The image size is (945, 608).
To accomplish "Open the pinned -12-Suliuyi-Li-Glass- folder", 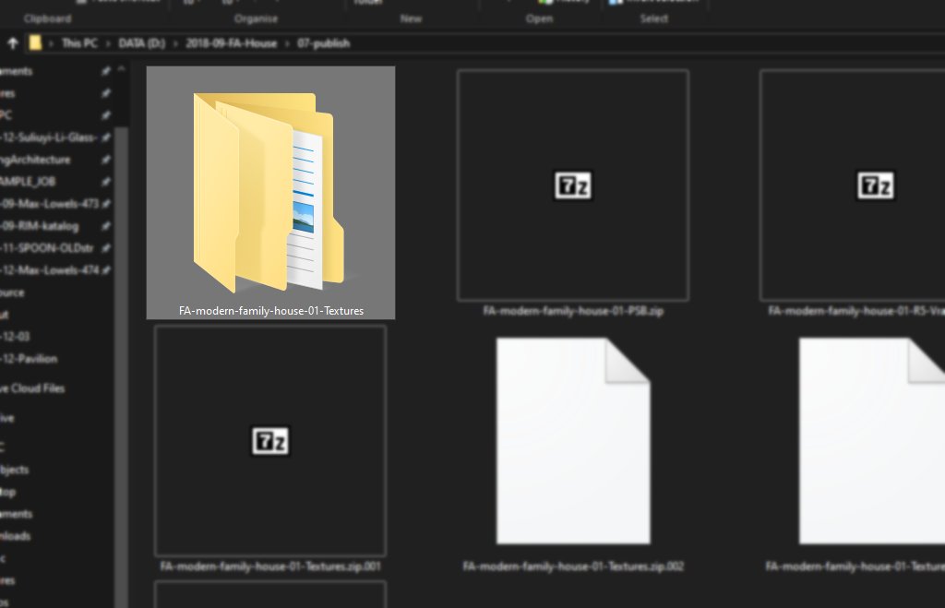I will 48,137.
